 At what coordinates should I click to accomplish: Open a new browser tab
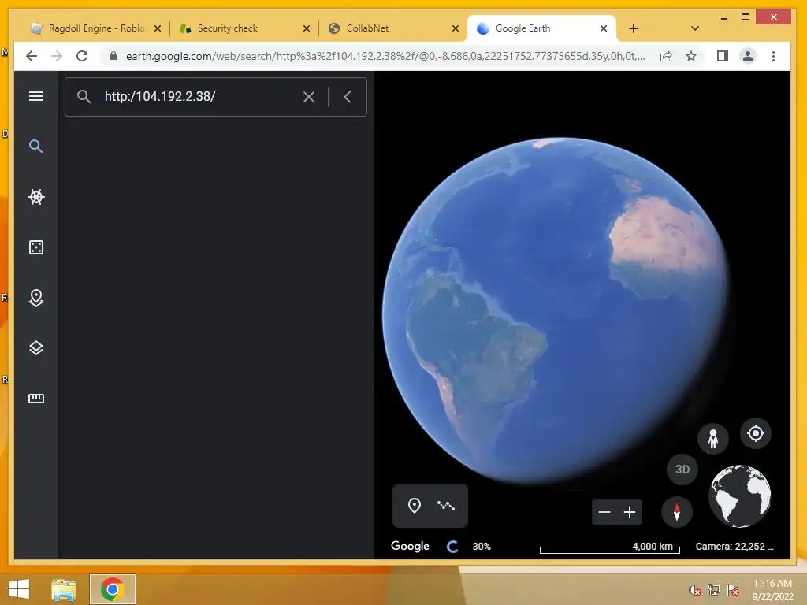634,28
